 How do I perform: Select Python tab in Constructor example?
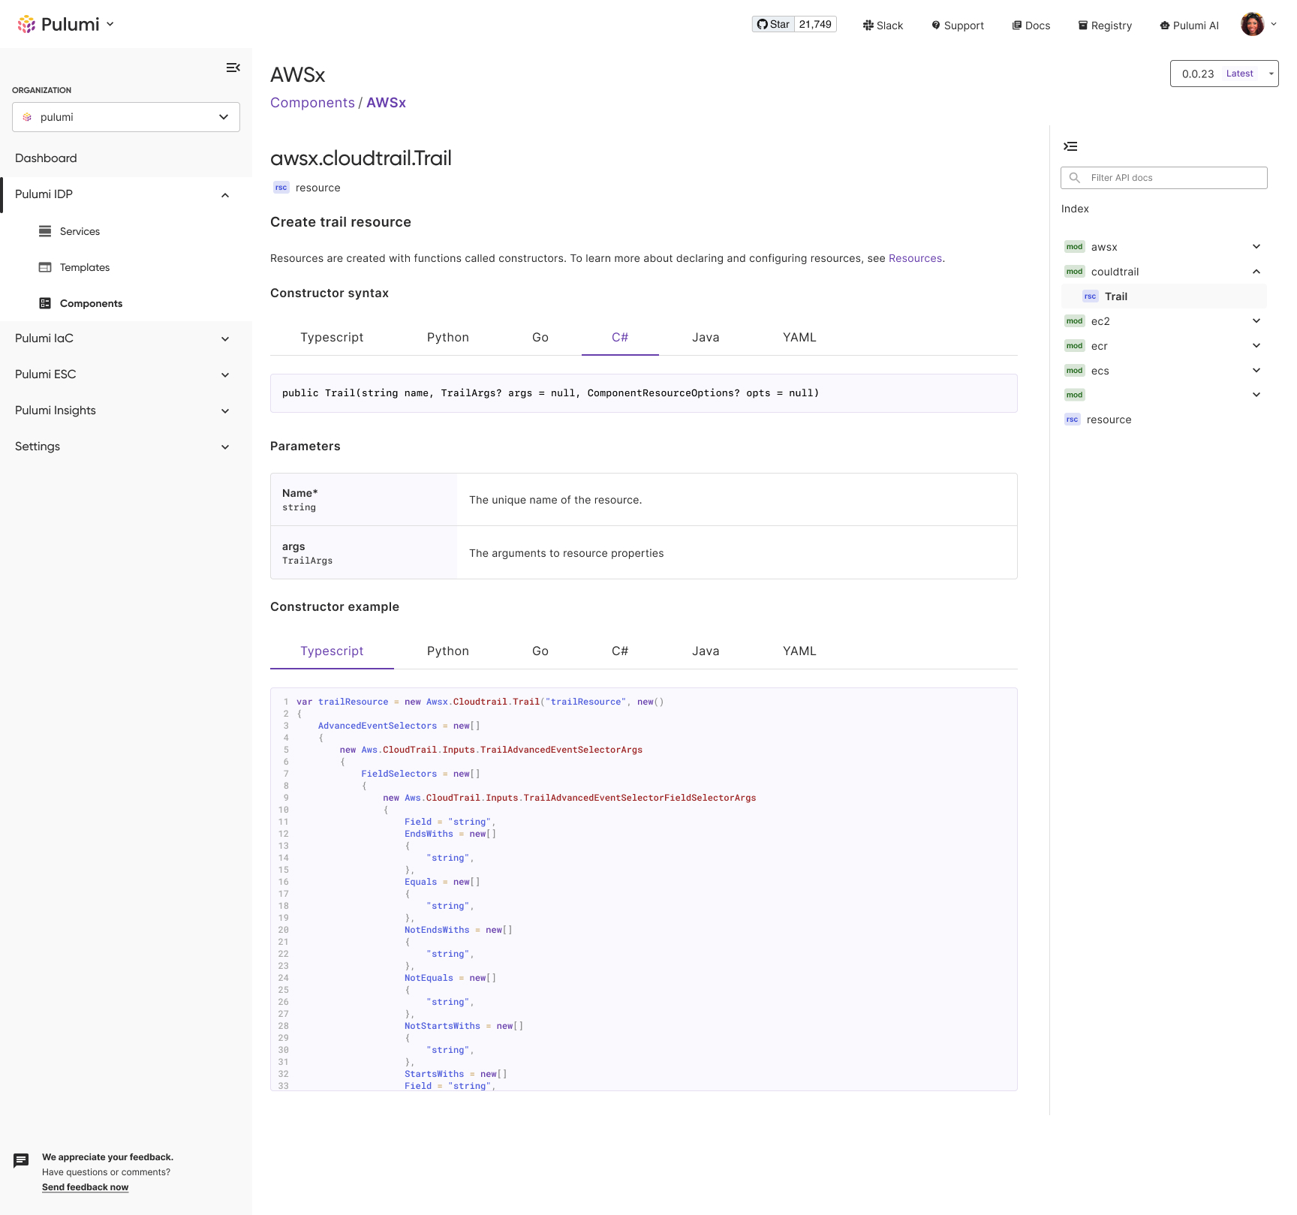(x=448, y=651)
